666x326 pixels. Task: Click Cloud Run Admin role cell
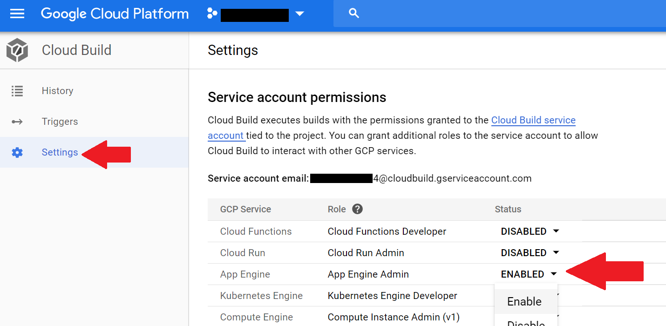pyautogui.click(x=366, y=253)
